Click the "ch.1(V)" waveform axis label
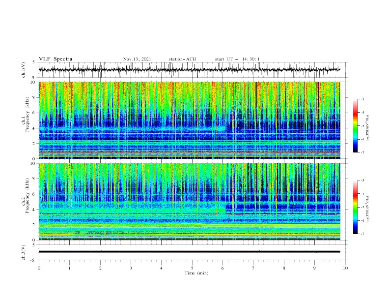 (24, 70)
